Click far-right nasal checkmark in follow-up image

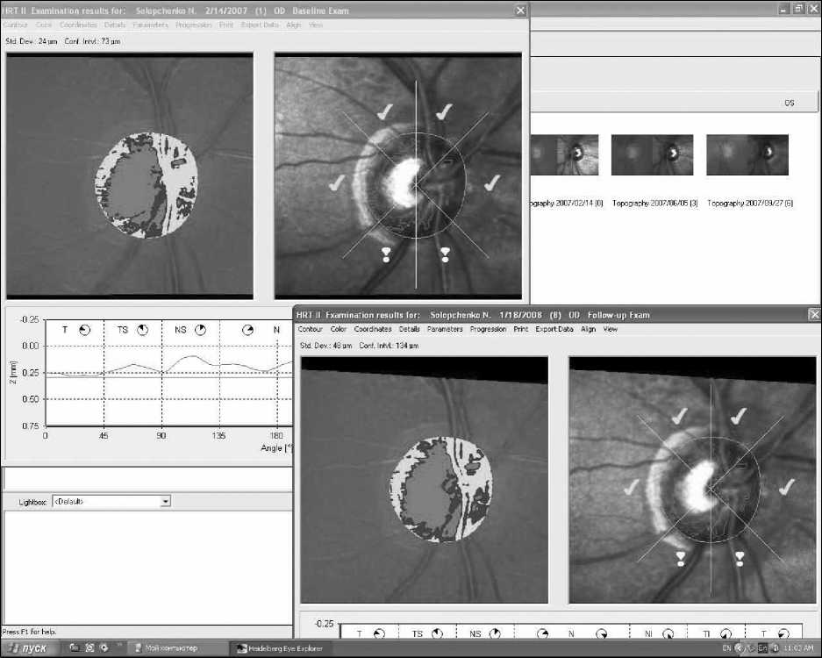coord(787,485)
